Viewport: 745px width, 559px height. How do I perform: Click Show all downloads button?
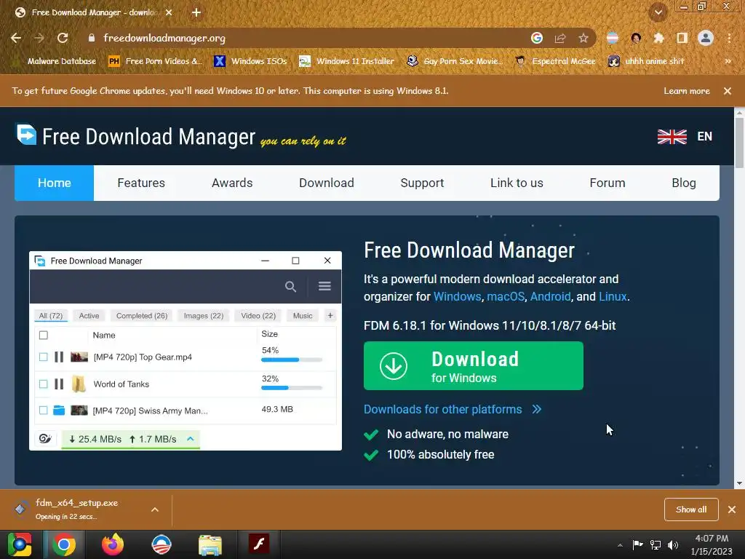tap(691, 510)
